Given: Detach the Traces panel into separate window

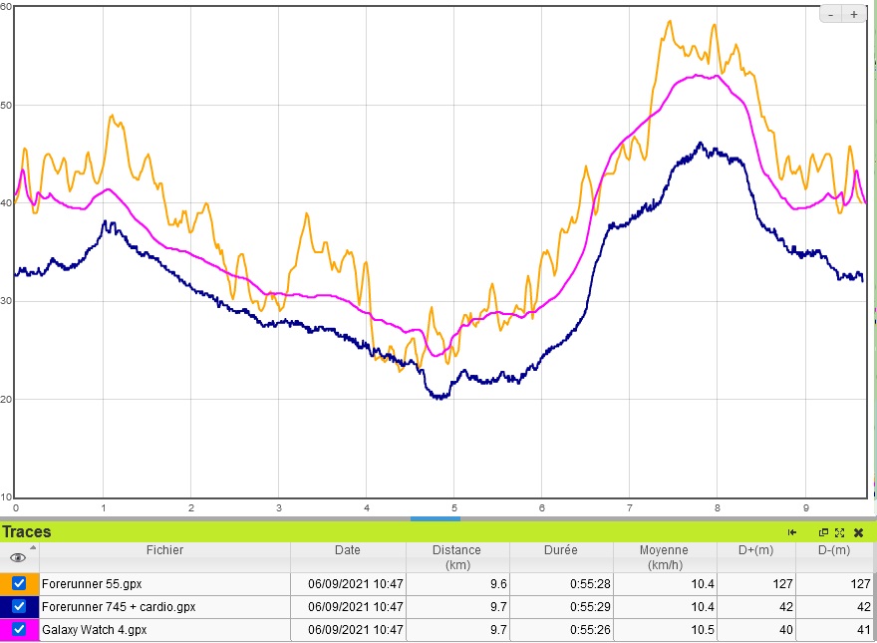Looking at the screenshot, I should click(x=824, y=532).
